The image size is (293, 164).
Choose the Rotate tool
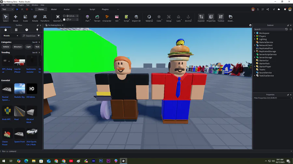(x=35, y=18)
